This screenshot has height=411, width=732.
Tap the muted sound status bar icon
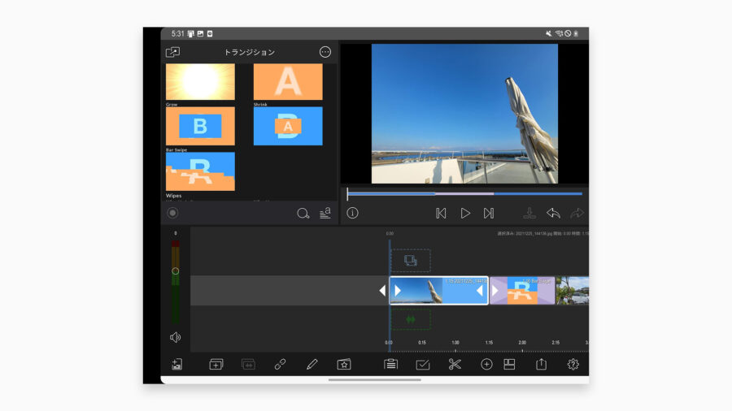tap(548, 33)
